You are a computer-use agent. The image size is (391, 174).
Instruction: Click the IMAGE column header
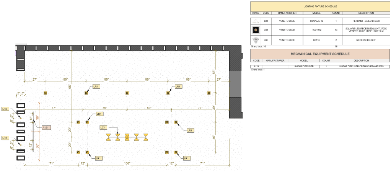coord(255,13)
